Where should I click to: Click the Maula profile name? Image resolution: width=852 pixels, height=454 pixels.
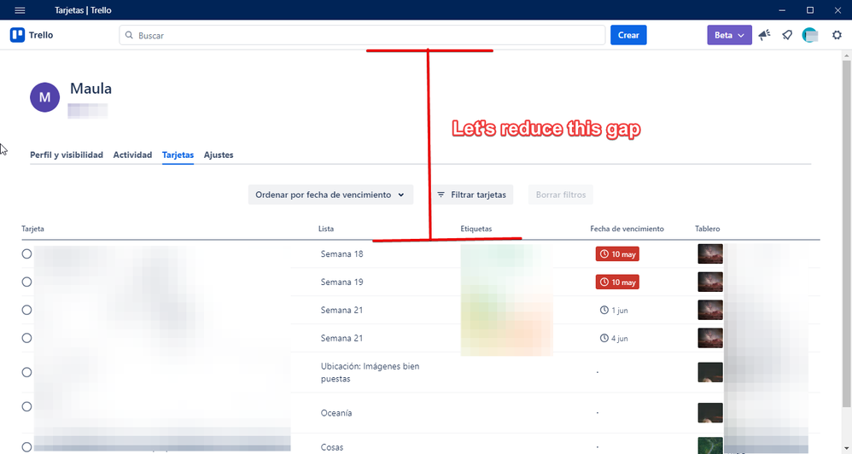pos(90,89)
